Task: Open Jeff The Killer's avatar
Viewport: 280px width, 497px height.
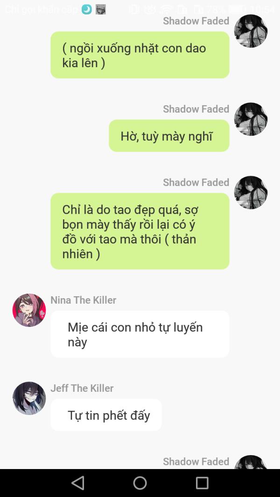Action: 29,398
